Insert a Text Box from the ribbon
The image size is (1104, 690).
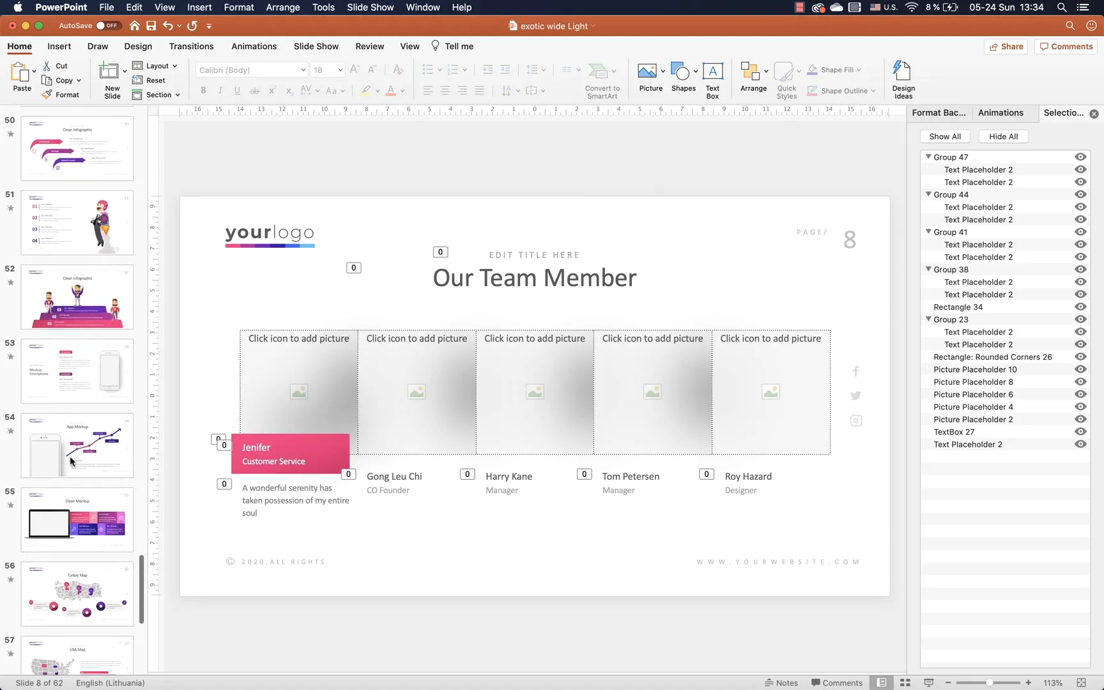712,72
